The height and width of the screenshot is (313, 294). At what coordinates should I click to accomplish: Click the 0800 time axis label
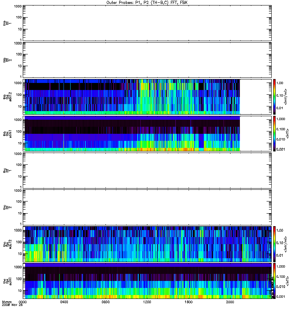(105, 302)
